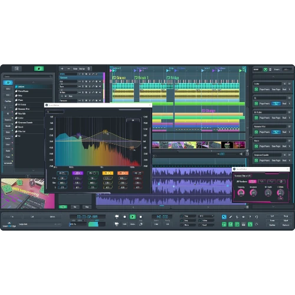The height and width of the screenshot is (295, 295).
Task: Click the Break 1 marker on the timeline
Action: (142, 78)
